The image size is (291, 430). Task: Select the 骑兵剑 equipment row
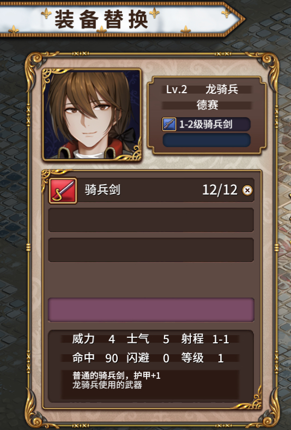[x=151, y=190]
